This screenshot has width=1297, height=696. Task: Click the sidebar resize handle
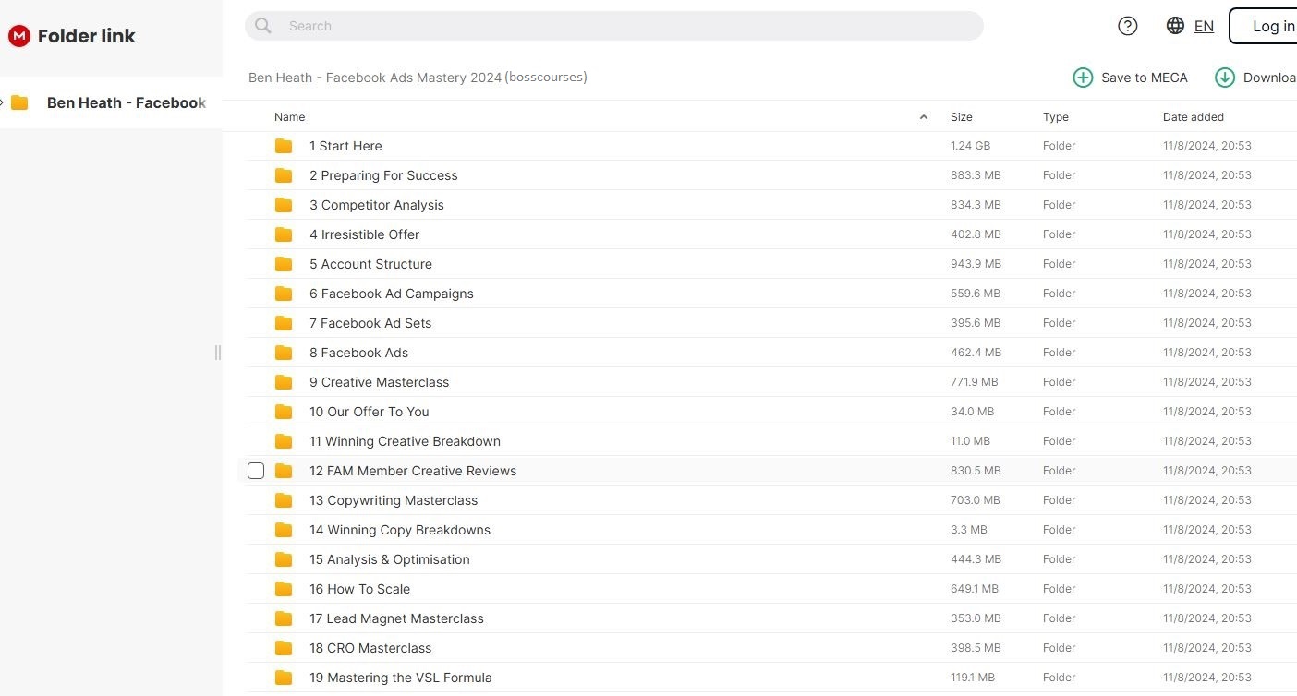pos(218,353)
